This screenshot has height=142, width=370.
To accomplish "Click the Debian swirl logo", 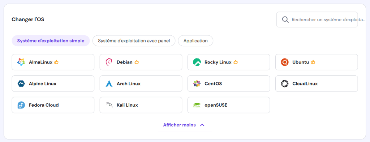I will (109, 62).
